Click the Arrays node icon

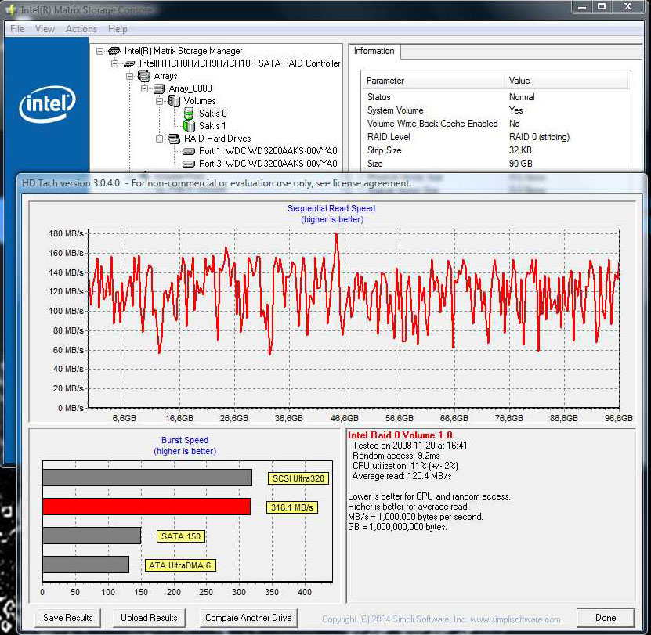coord(143,76)
